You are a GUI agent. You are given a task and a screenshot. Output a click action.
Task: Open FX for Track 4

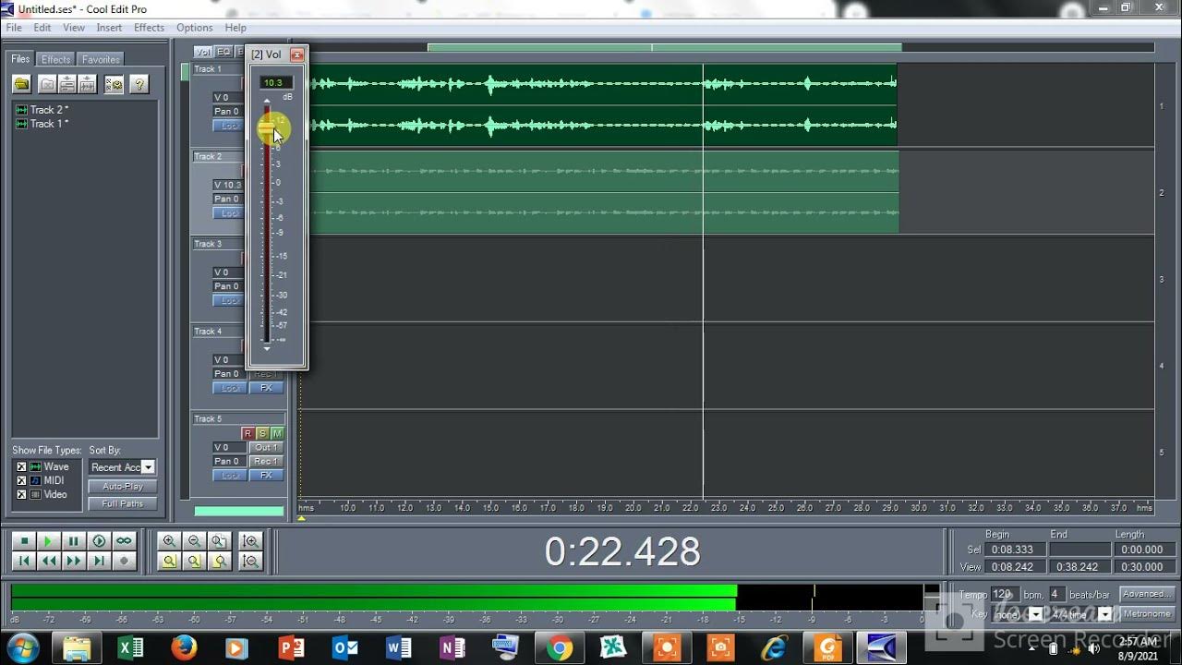click(266, 388)
